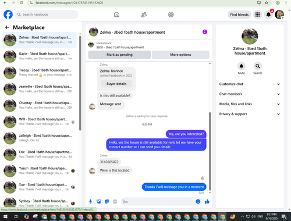Click the browser address bar URL
The width and height of the screenshot is (291, 221).
tap(69, 3)
